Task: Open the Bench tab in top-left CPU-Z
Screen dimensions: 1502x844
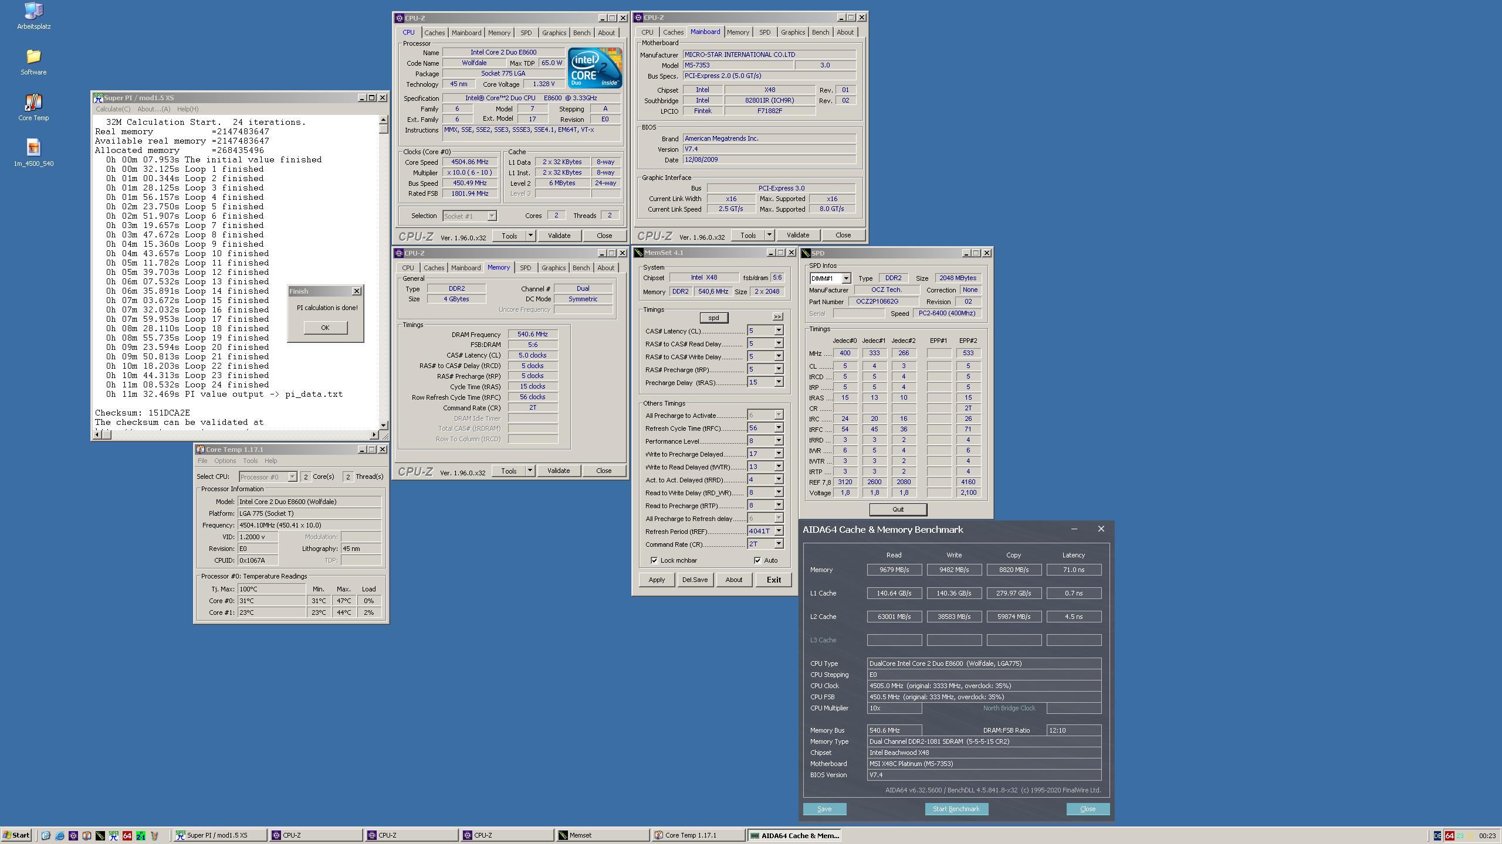Action: [581, 33]
